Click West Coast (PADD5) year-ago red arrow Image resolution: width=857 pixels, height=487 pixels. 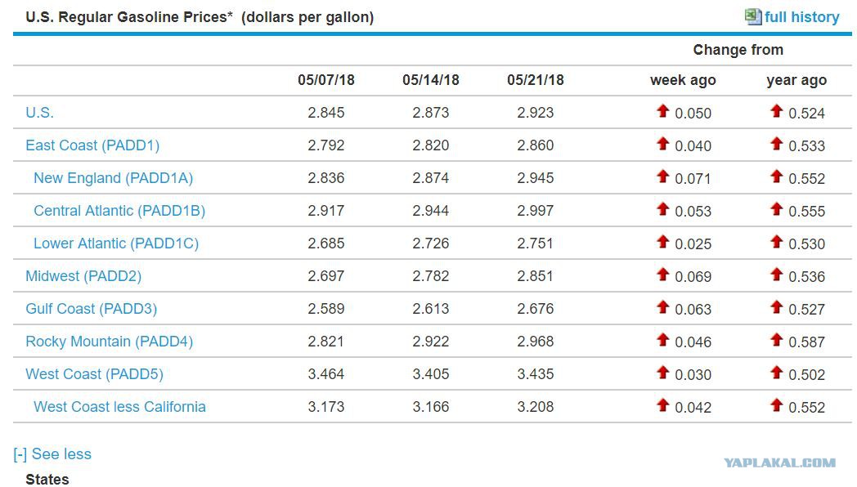[777, 373]
